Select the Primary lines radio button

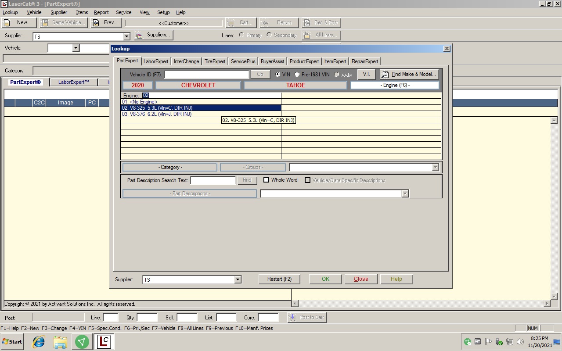pos(241,35)
